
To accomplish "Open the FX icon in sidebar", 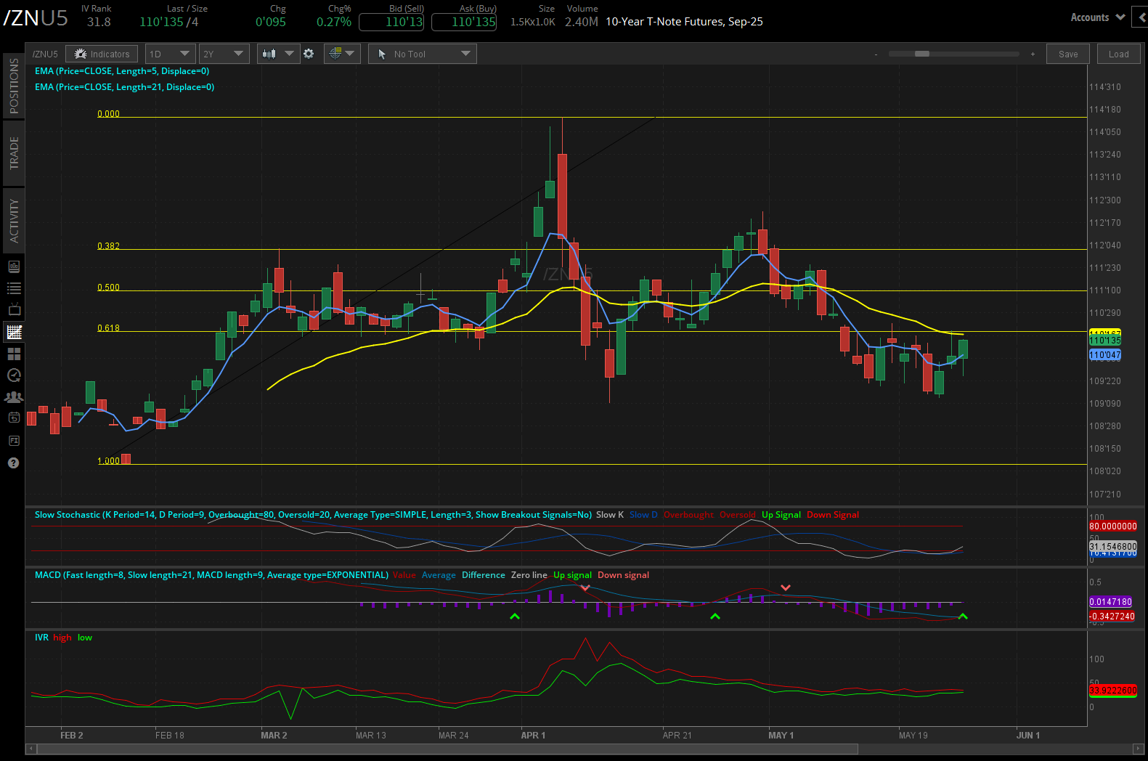I will tap(14, 441).
